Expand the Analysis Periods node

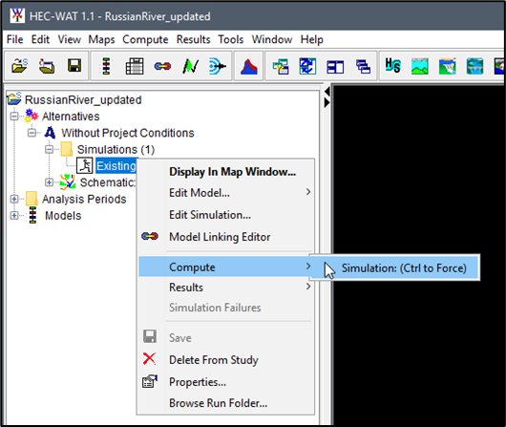point(14,199)
